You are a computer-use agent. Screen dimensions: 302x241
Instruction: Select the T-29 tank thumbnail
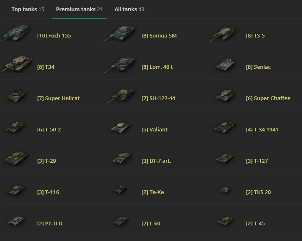pos(16,159)
